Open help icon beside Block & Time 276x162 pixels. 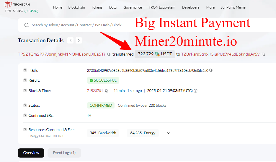(x=25, y=90)
